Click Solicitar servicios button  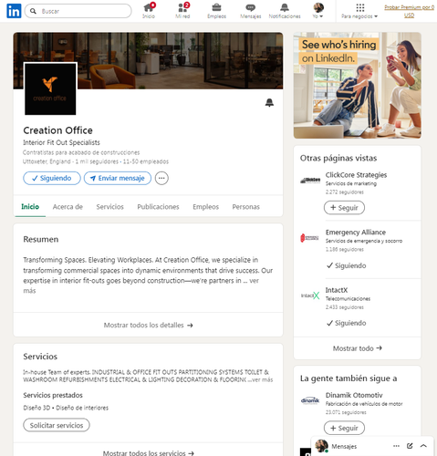point(57,425)
